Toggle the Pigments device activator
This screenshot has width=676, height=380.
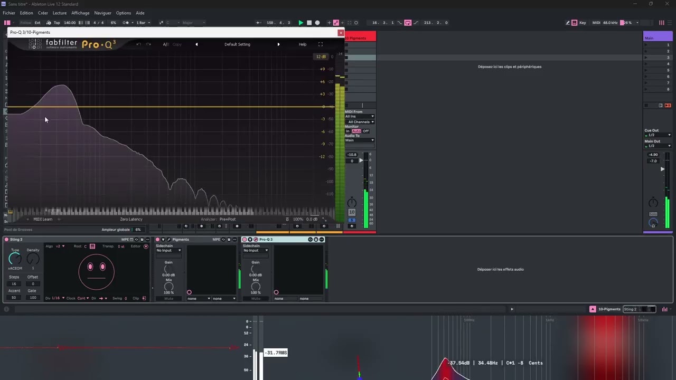[157, 240]
